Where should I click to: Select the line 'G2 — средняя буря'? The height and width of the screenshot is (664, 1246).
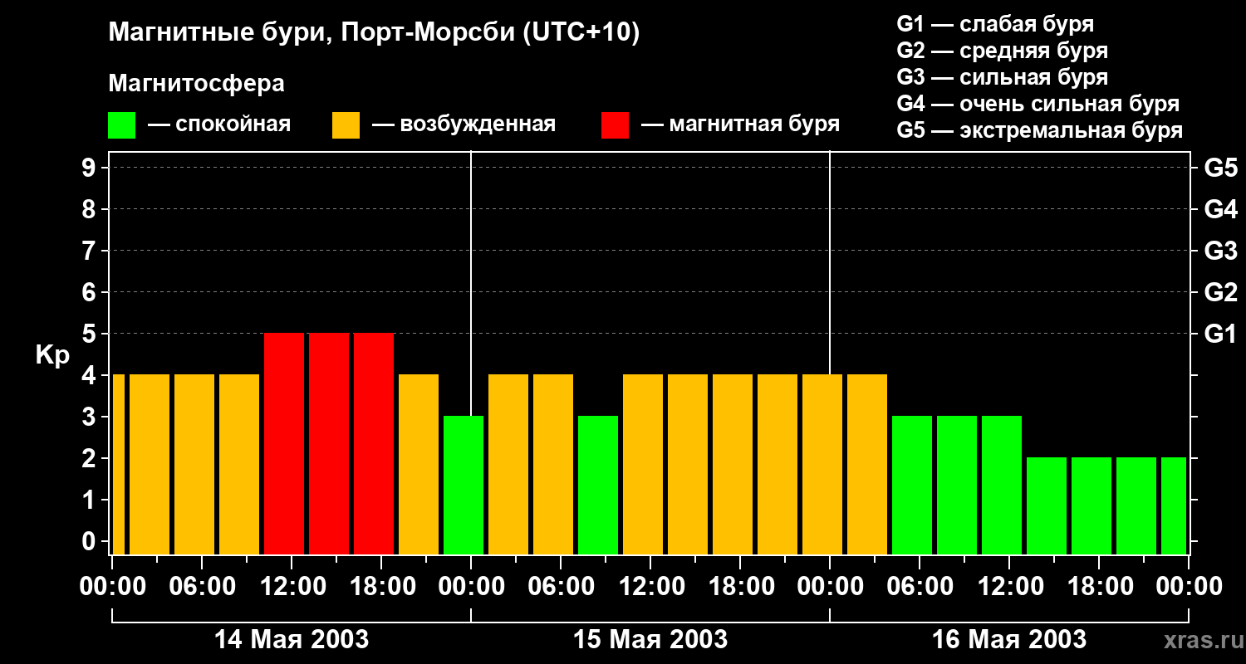[x=1002, y=51]
